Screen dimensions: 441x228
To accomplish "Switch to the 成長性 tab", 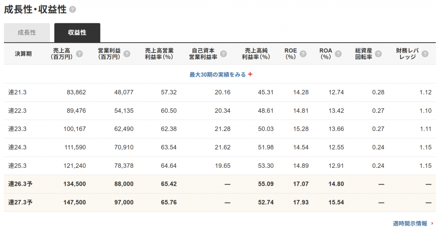I will click(x=27, y=33).
